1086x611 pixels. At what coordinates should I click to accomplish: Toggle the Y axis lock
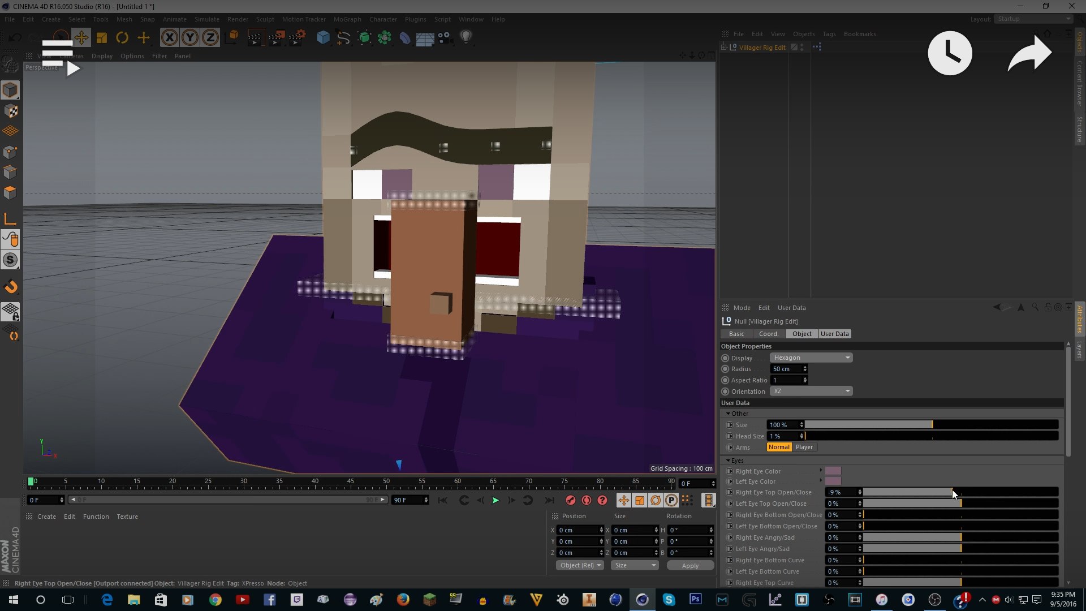[x=190, y=38]
